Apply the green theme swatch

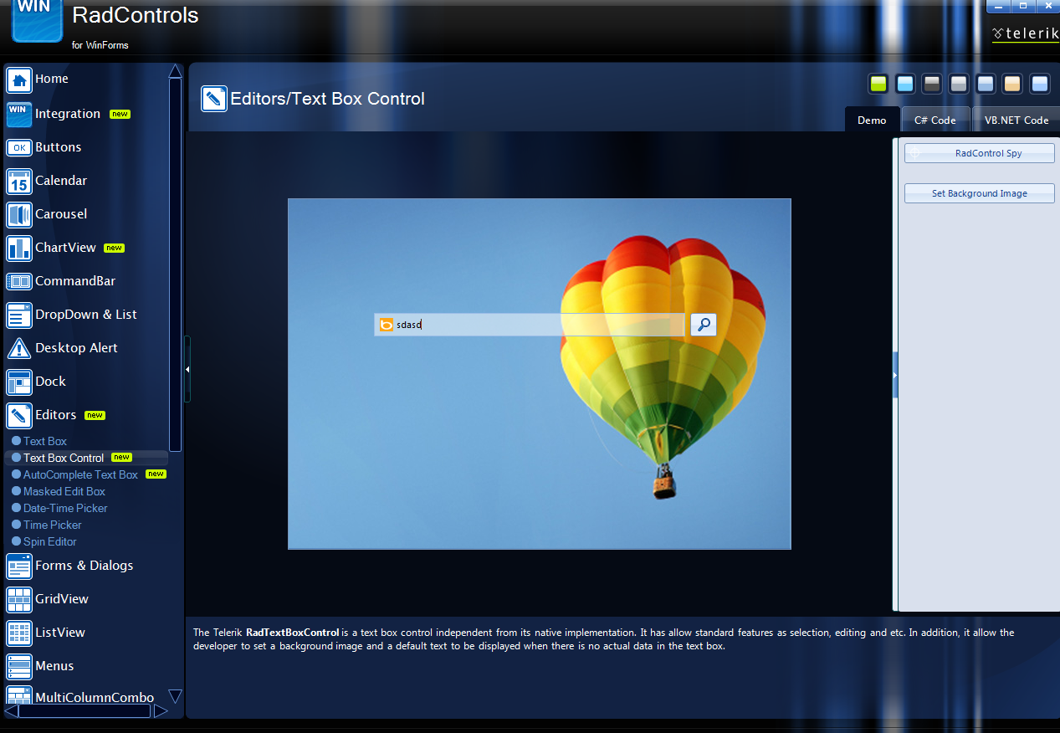tap(878, 84)
